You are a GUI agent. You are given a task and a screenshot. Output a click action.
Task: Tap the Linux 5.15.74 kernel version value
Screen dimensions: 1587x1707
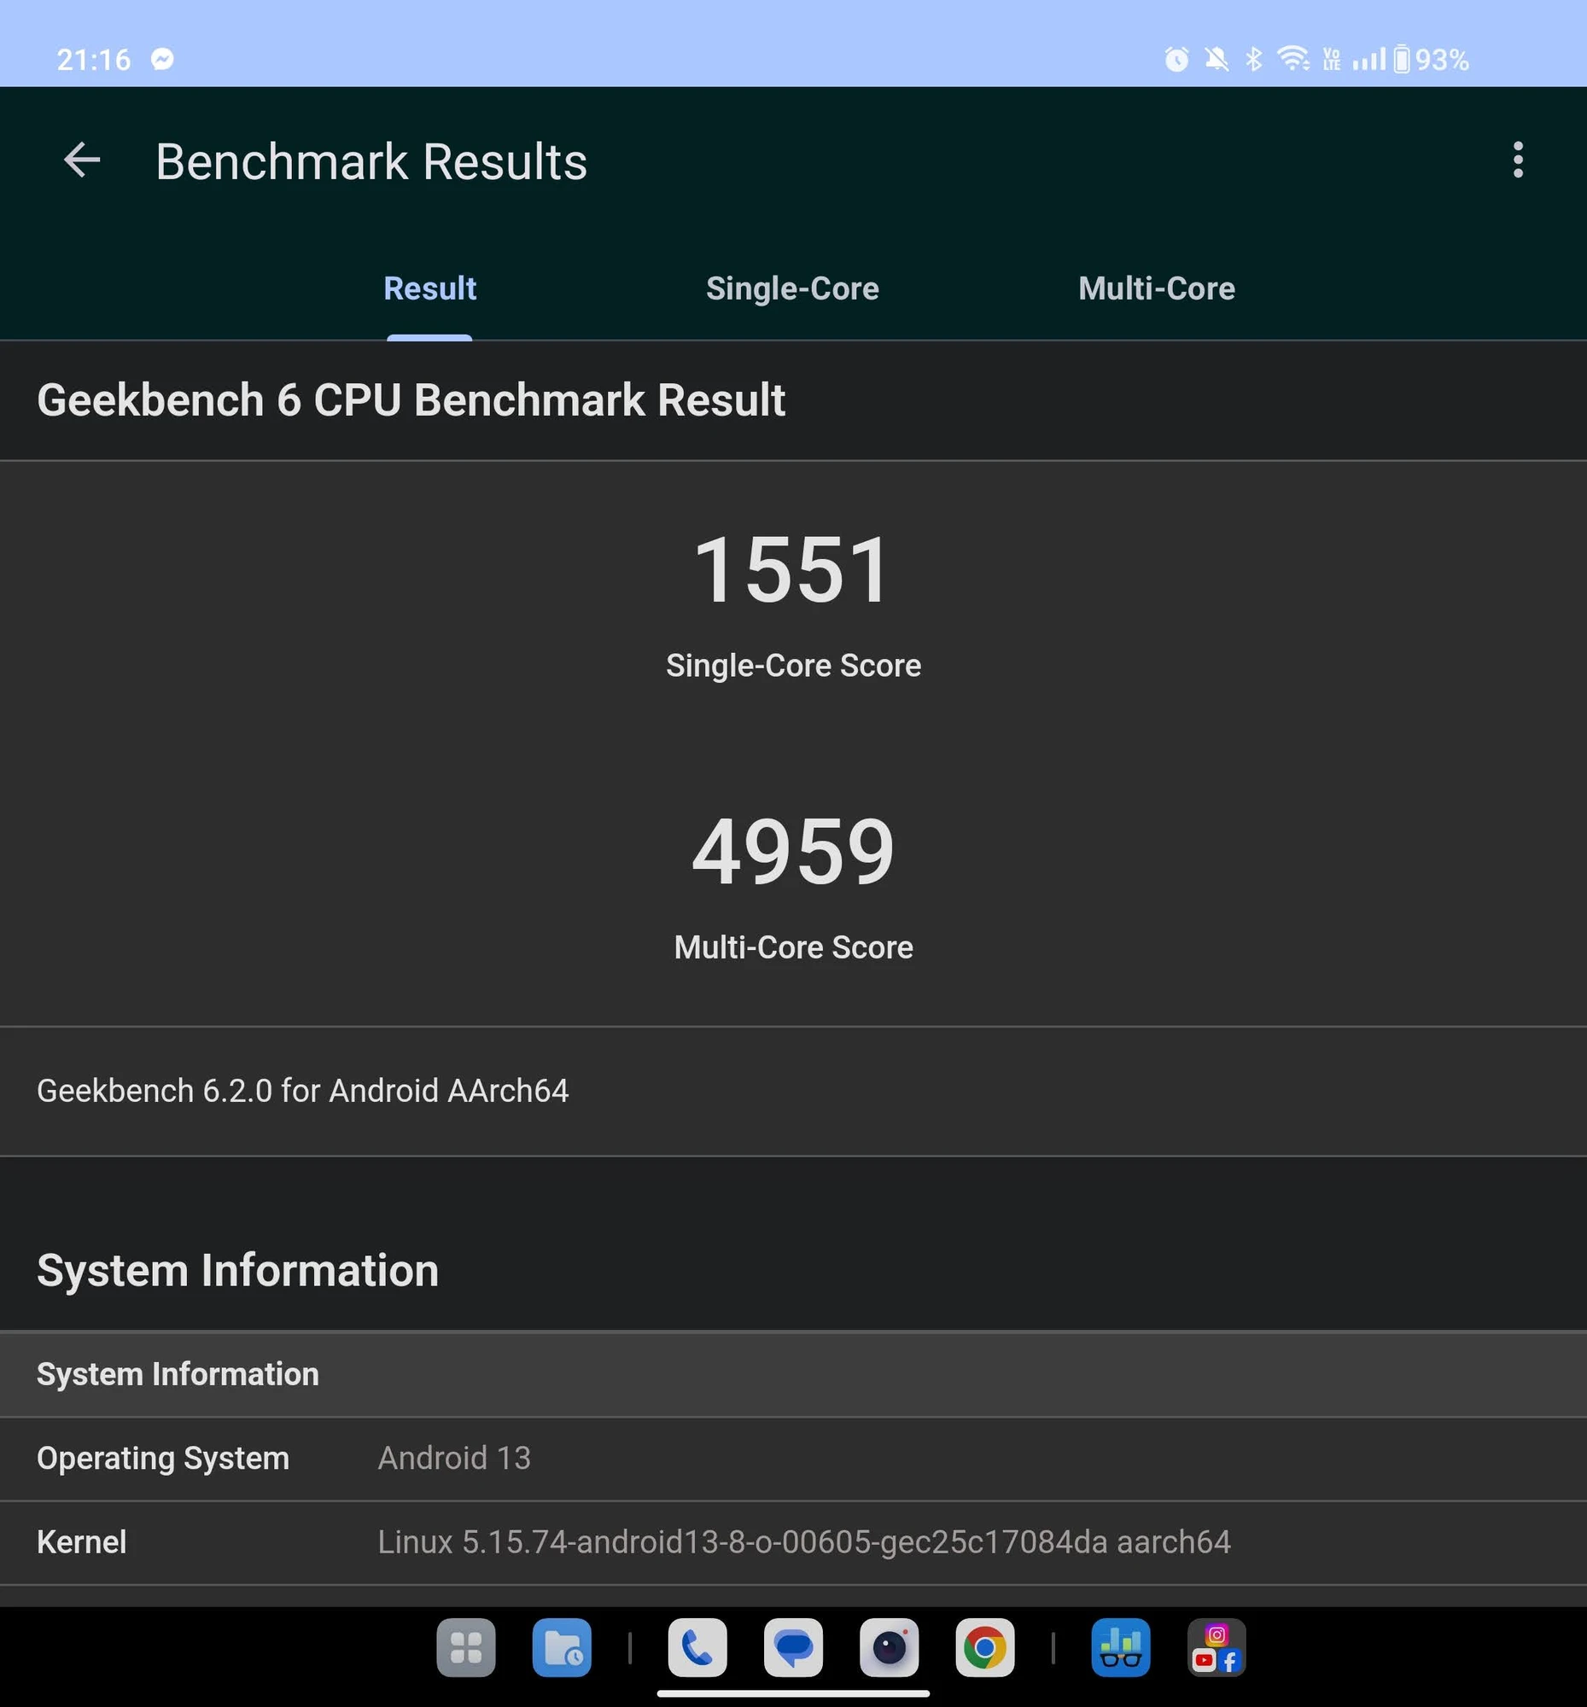(x=804, y=1542)
